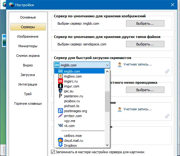Click the lower gears icon under second account link

click(167, 116)
